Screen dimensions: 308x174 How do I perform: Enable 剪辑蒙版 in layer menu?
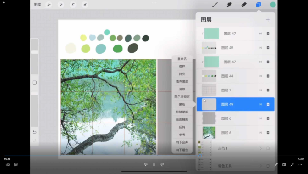[x=182, y=112]
